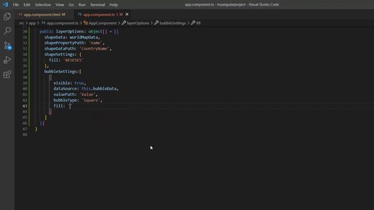Image resolution: width=374 pixels, height=210 pixels.
Task: Click the app.component.ts breadcrumb
Action: pos(60,23)
